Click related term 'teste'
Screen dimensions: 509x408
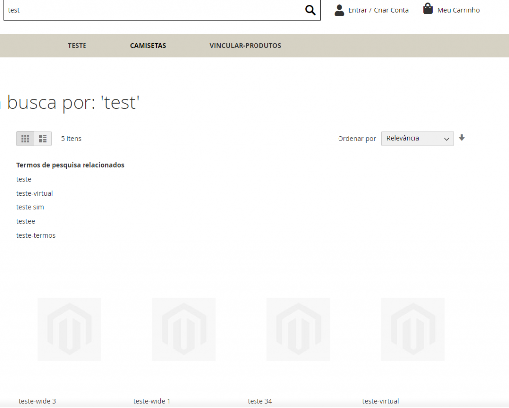tap(24, 179)
